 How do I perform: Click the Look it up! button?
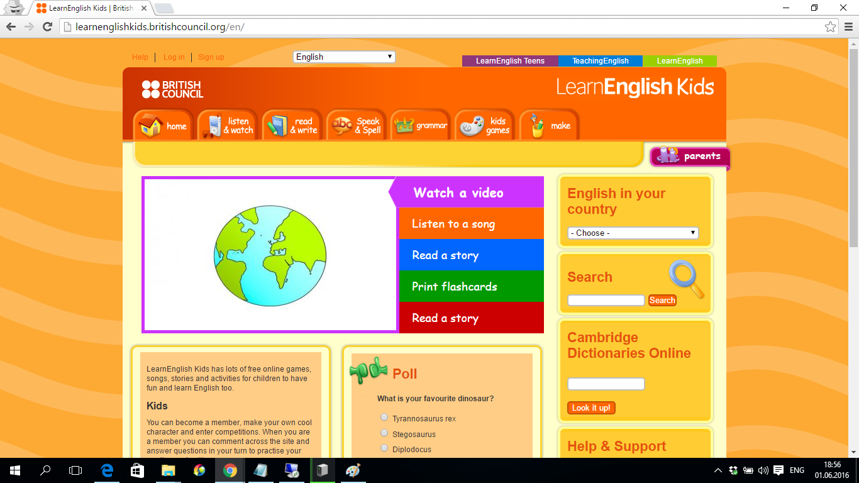point(591,408)
